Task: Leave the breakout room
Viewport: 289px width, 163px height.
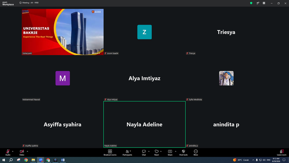Action: click(282, 153)
